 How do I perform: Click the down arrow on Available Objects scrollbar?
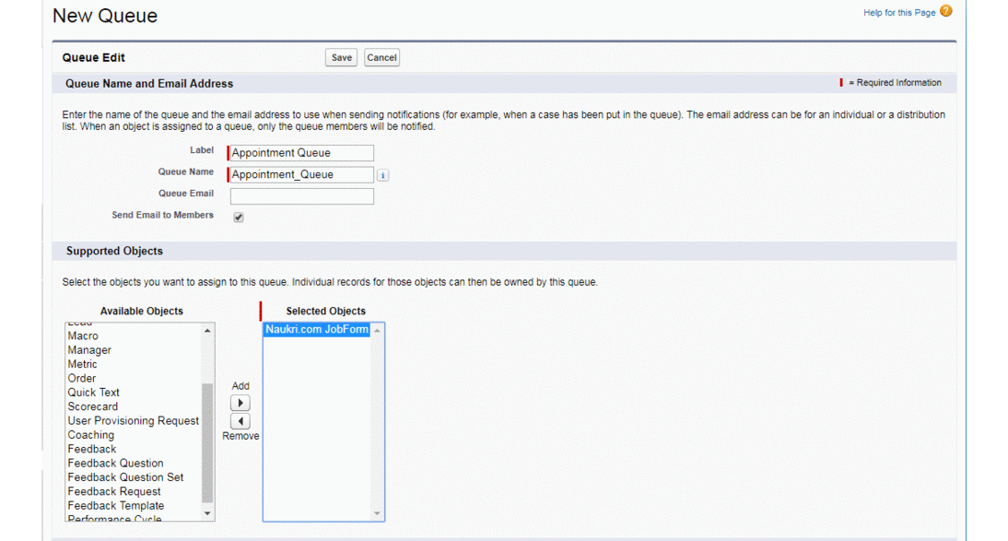[x=207, y=512]
